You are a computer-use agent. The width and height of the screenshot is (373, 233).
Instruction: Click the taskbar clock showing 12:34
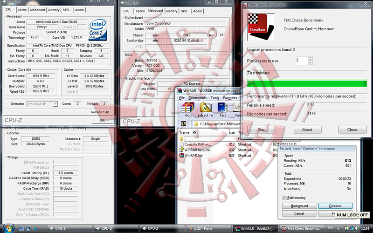click(x=365, y=228)
